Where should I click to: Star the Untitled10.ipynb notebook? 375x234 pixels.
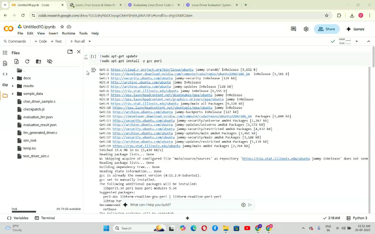(x=62, y=27)
